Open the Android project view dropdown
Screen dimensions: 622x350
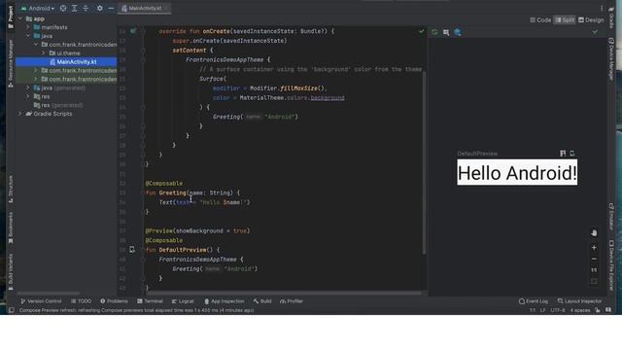(x=38, y=8)
